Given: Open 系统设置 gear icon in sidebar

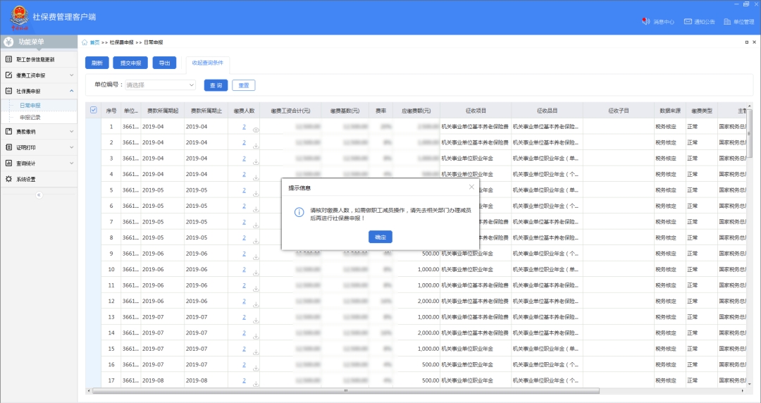Looking at the screenshot, I should click(9, 179).
